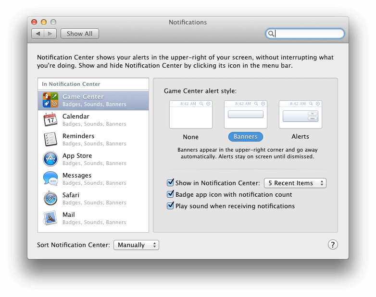Open the Sort Notification Center Manually dropdown
The height and width of the screenshot is (297, 376).
tap(136, 245)
